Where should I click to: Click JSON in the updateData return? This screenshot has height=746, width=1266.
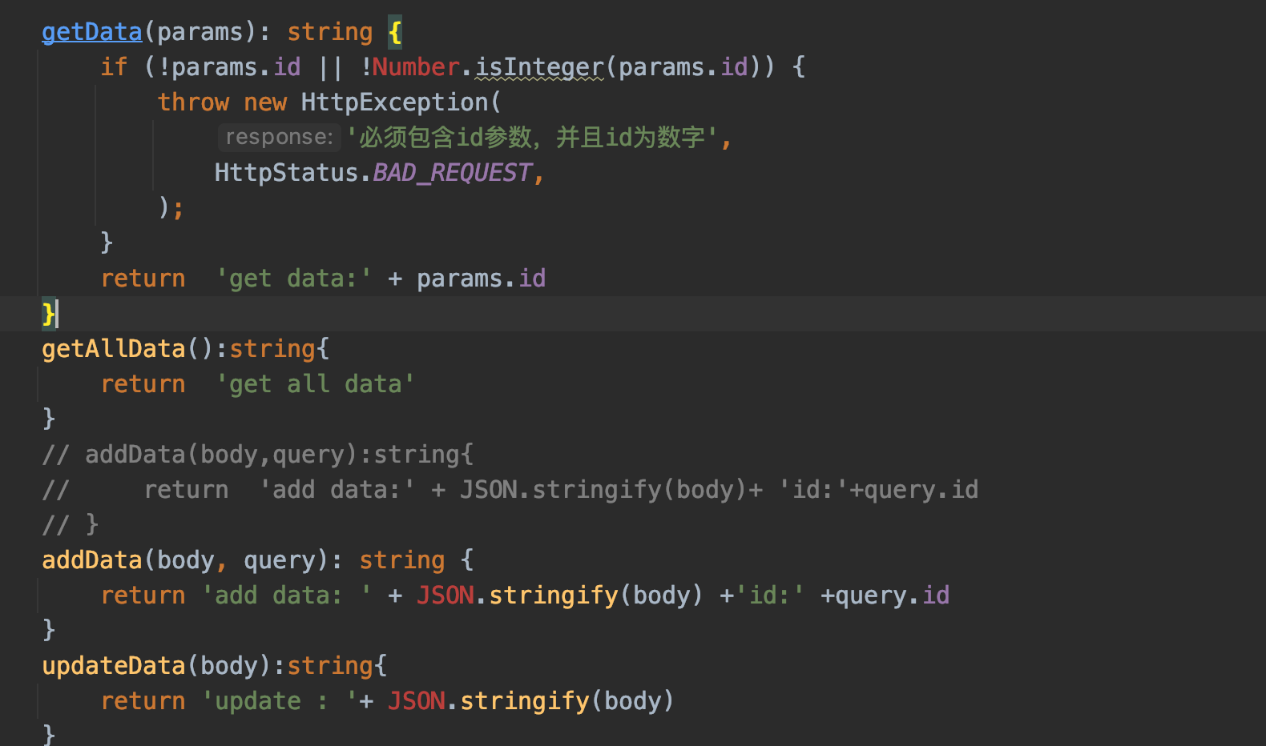pyautogui.click(x=417, y=701)
